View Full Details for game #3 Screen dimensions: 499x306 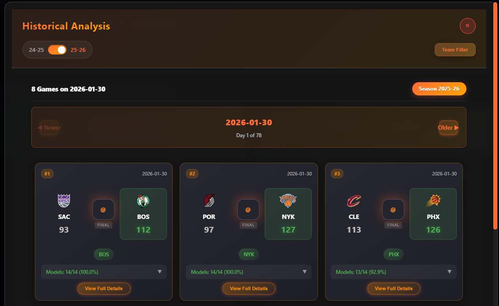tap(394, 288)
